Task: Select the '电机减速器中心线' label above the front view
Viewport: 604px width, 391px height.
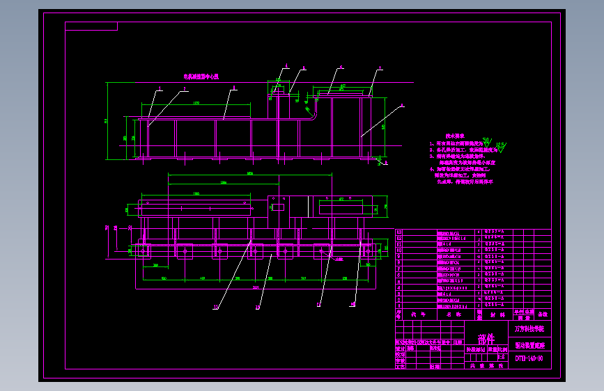Action: coord(201,77)
